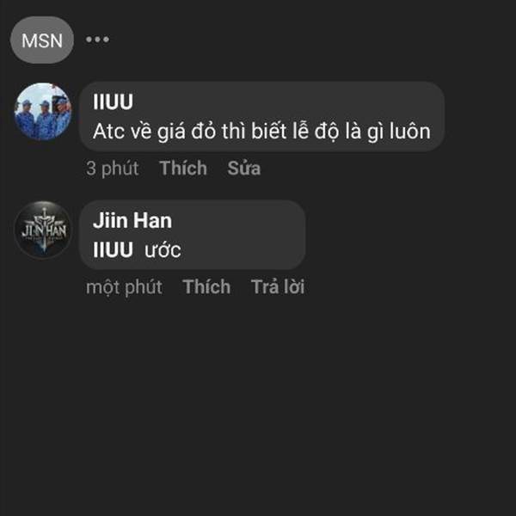The height and width of the screenshot is (516, 516).
Task: Click the last dot of the ellipsis icon
Action: [x=106, y=40]
